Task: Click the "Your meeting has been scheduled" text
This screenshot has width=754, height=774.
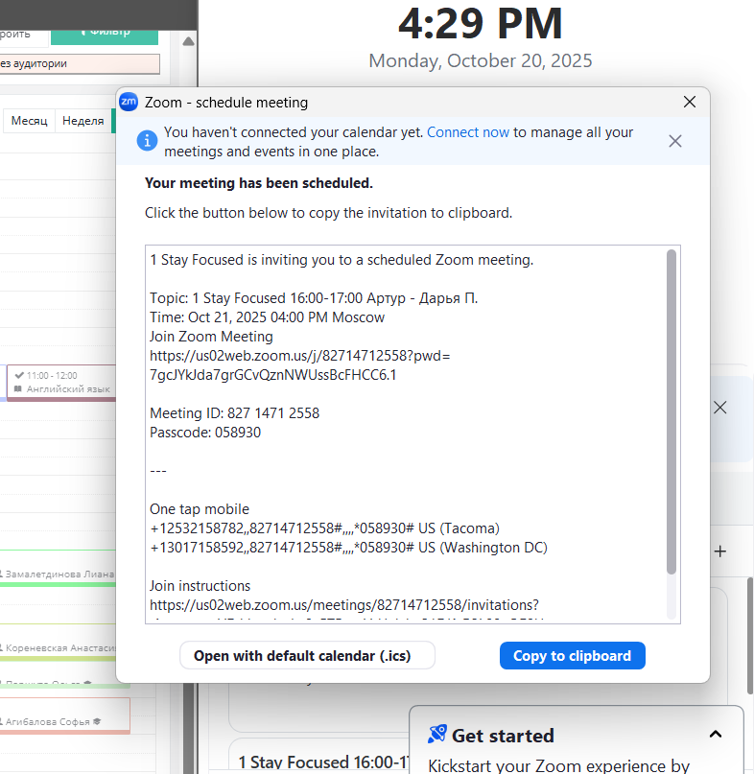Action: click(259, 183)
